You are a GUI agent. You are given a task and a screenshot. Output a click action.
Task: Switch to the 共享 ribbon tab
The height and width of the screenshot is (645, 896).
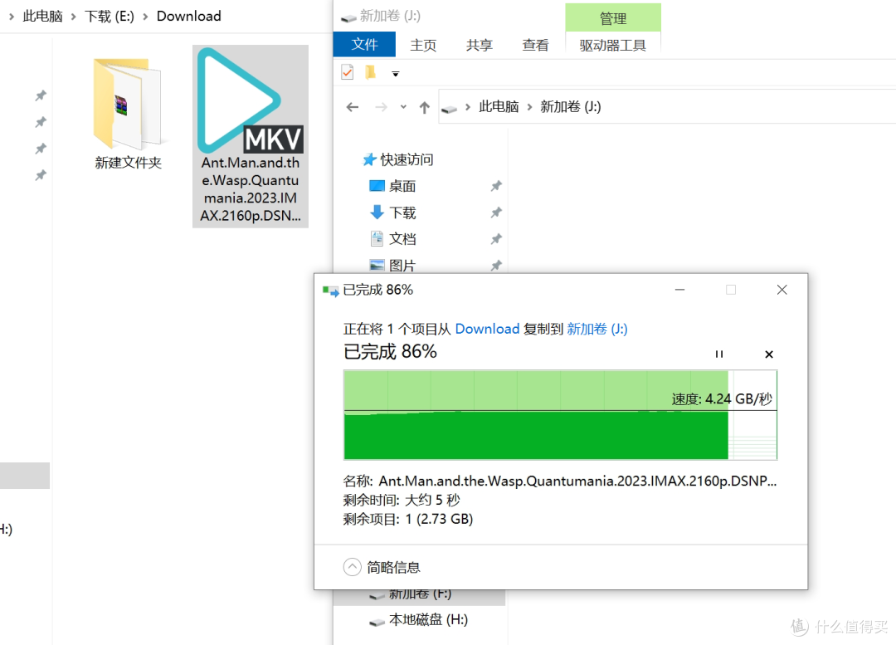(x=479, y=45)
